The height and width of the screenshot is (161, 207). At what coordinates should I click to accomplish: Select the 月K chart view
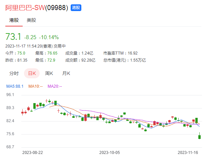click(x=66, y=73)
